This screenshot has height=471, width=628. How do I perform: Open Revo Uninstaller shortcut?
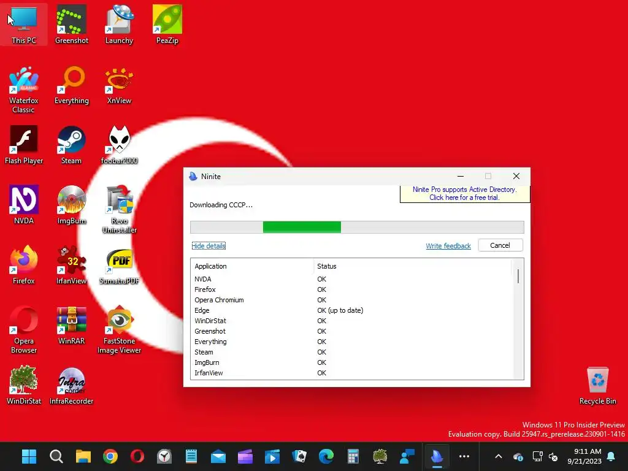[x=119, y=210]
